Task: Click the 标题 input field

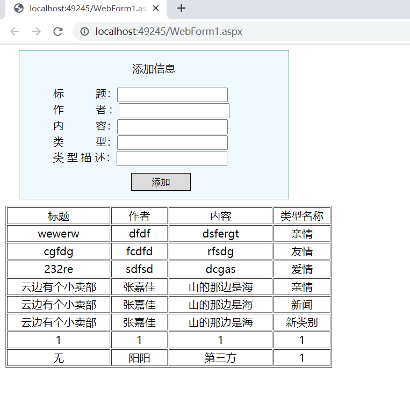Action: pos(172,95)
